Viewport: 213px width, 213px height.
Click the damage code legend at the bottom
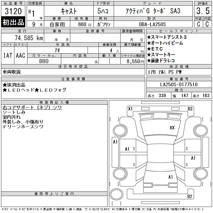tap(103, 209)
